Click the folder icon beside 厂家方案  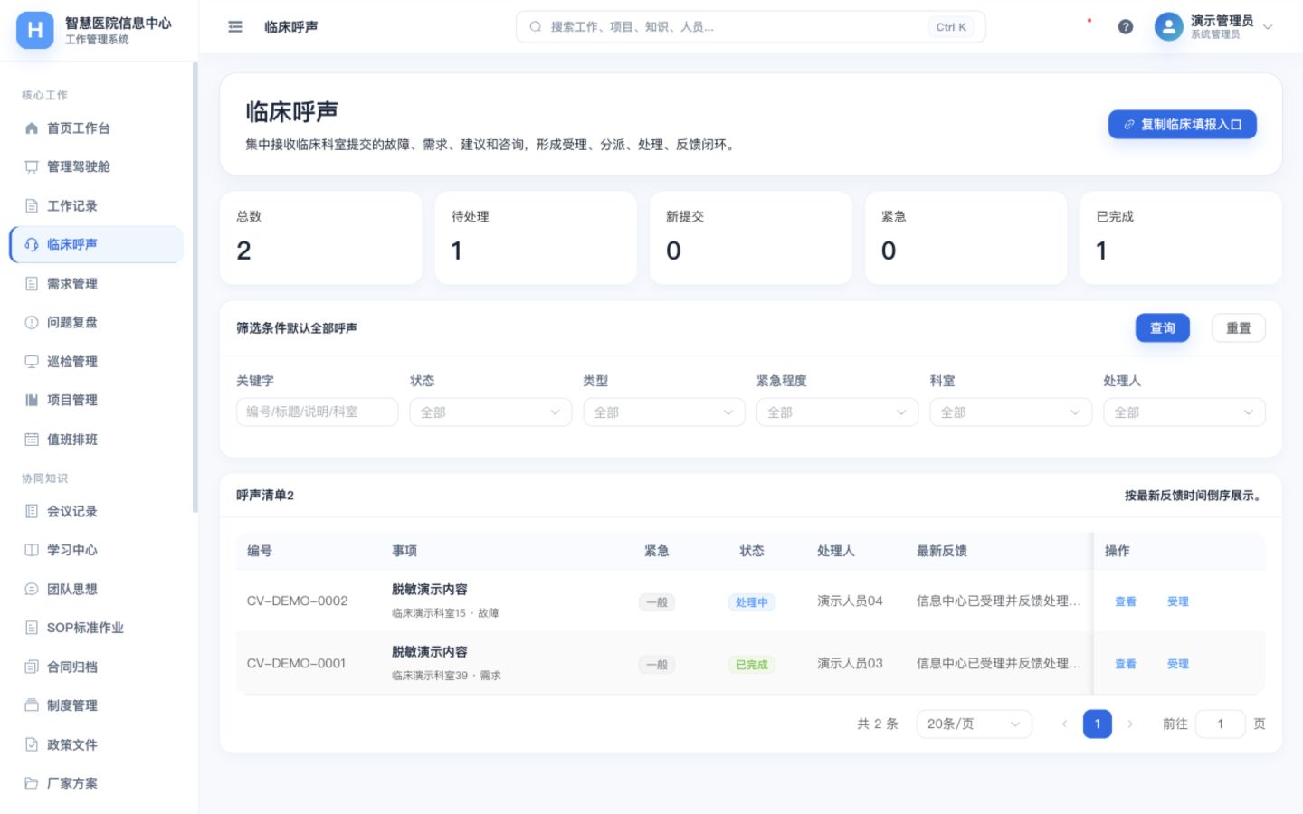(x=32, y=783)
